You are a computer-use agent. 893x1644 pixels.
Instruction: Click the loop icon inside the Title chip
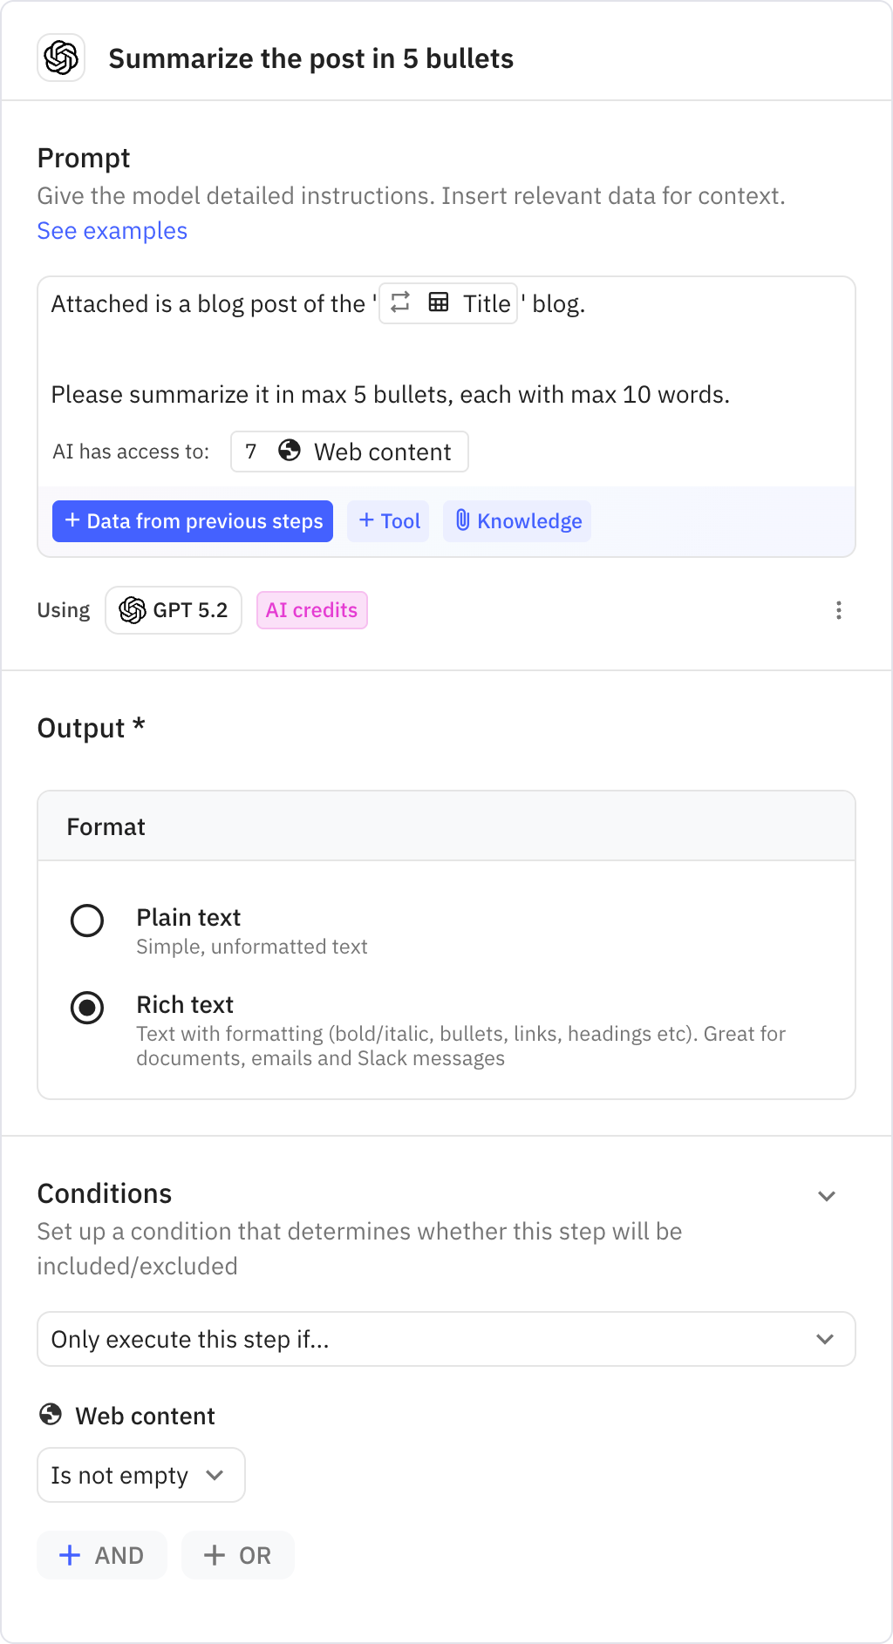click(x=400, y=302)
